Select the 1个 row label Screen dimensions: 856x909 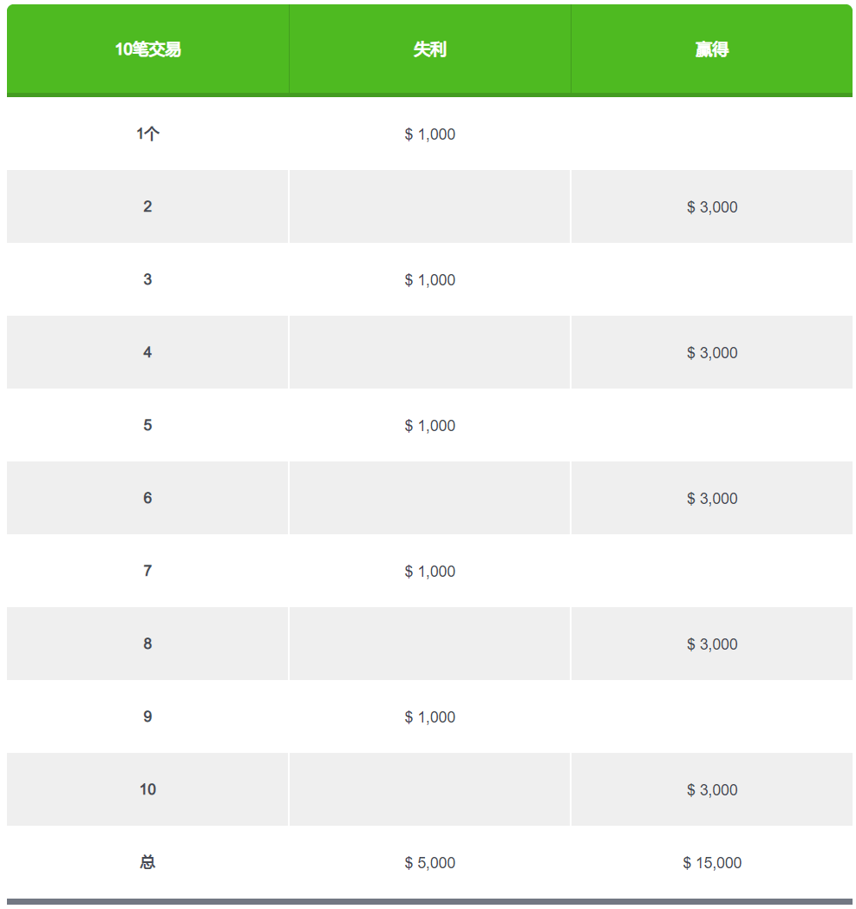click(x=147, y=134)
